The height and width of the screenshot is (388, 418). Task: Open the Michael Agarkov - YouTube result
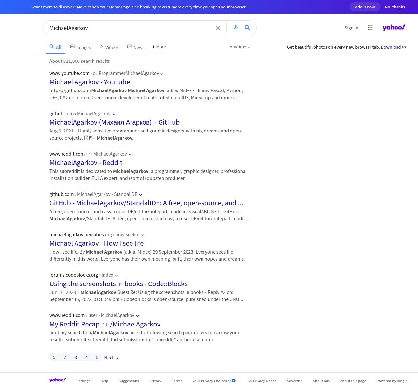pos(90,82)
